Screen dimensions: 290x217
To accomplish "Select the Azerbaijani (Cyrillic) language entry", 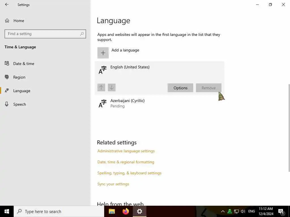I will (x=159, y=103).
